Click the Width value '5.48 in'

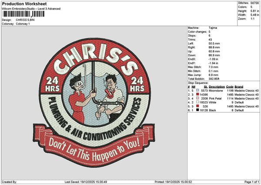point(254,15)
